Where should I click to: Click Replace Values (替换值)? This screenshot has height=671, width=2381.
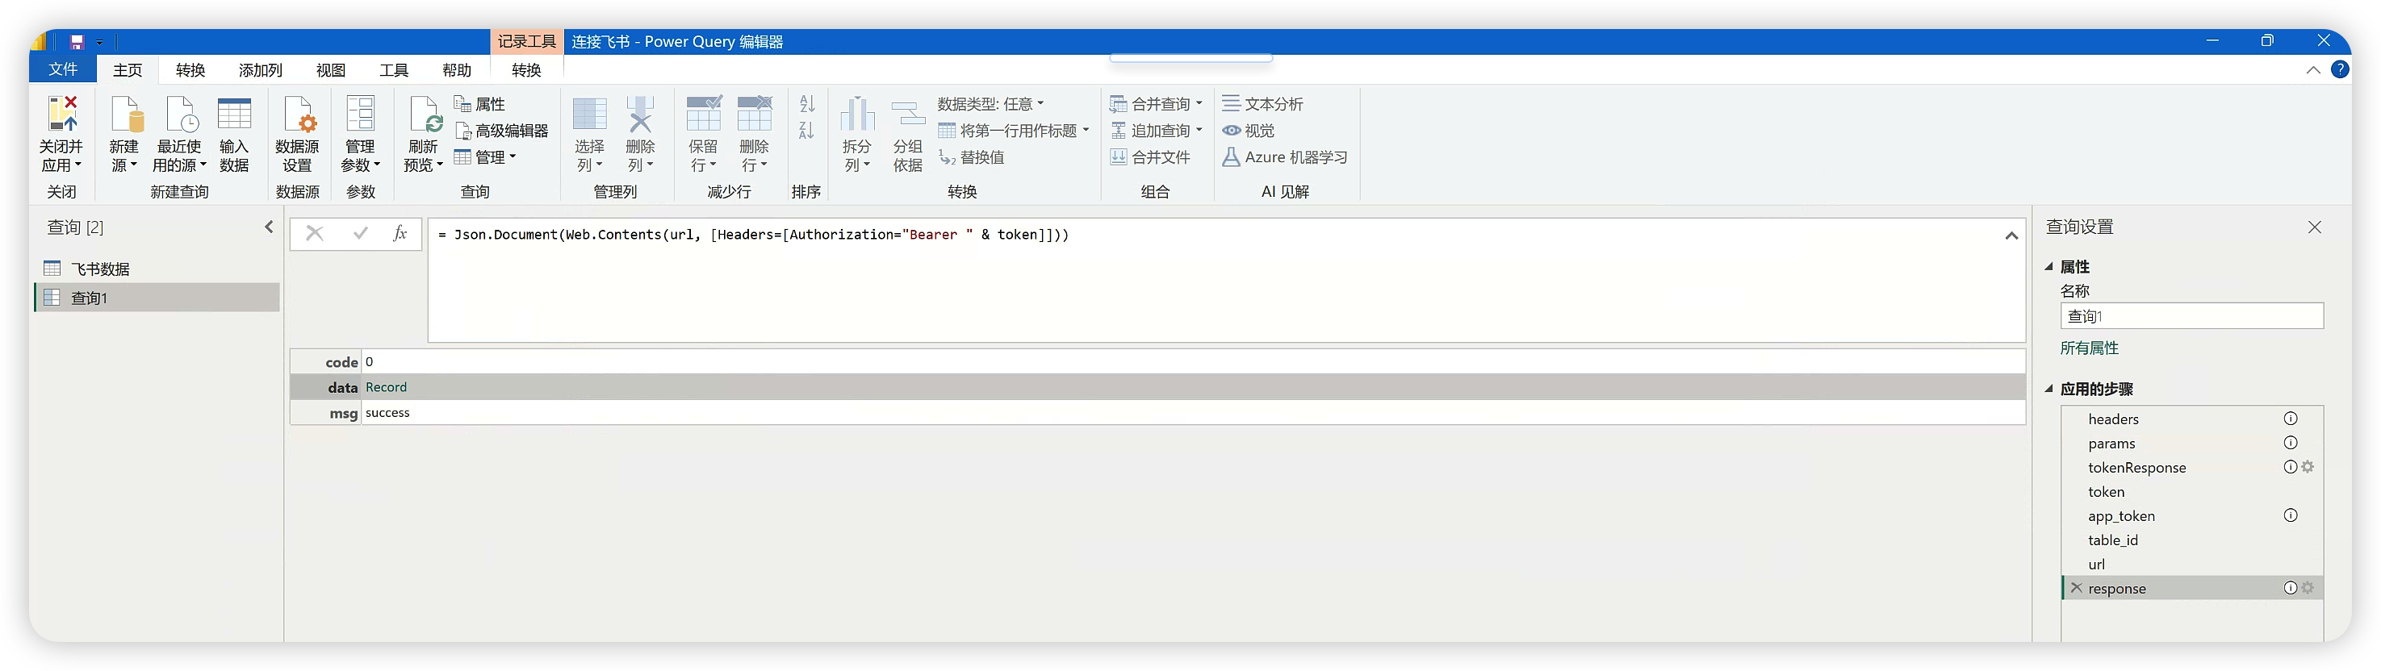pos(970,157)
